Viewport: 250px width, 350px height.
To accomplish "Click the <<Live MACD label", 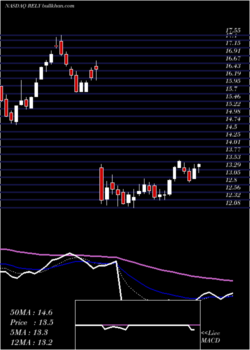I will click(x=210, y=337).
